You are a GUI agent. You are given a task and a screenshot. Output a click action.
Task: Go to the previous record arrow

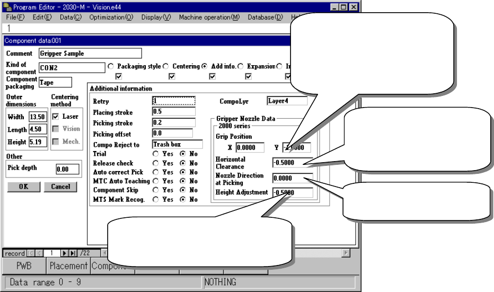pyautogui.click(x=40, y=253)
